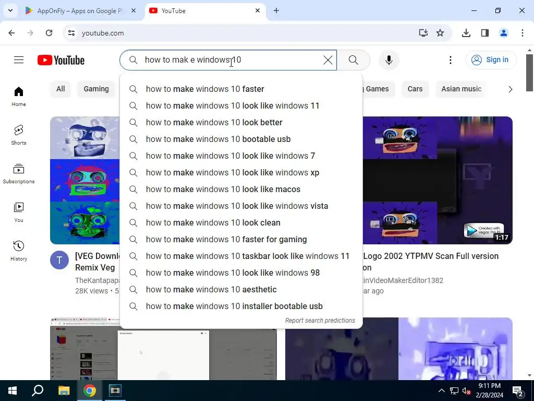This screenshot has height=401, width=534.
Task: Open Shorts from the sidebar
Action: coord(19,135)
